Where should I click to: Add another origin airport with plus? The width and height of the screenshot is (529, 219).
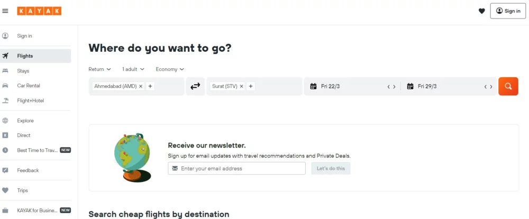coord(150,86)
